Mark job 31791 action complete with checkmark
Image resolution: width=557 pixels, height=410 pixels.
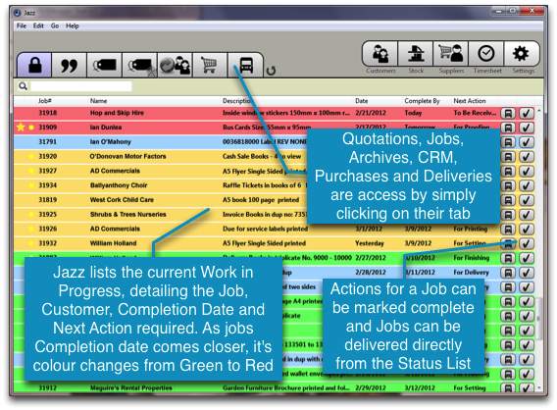coord(526,142)
